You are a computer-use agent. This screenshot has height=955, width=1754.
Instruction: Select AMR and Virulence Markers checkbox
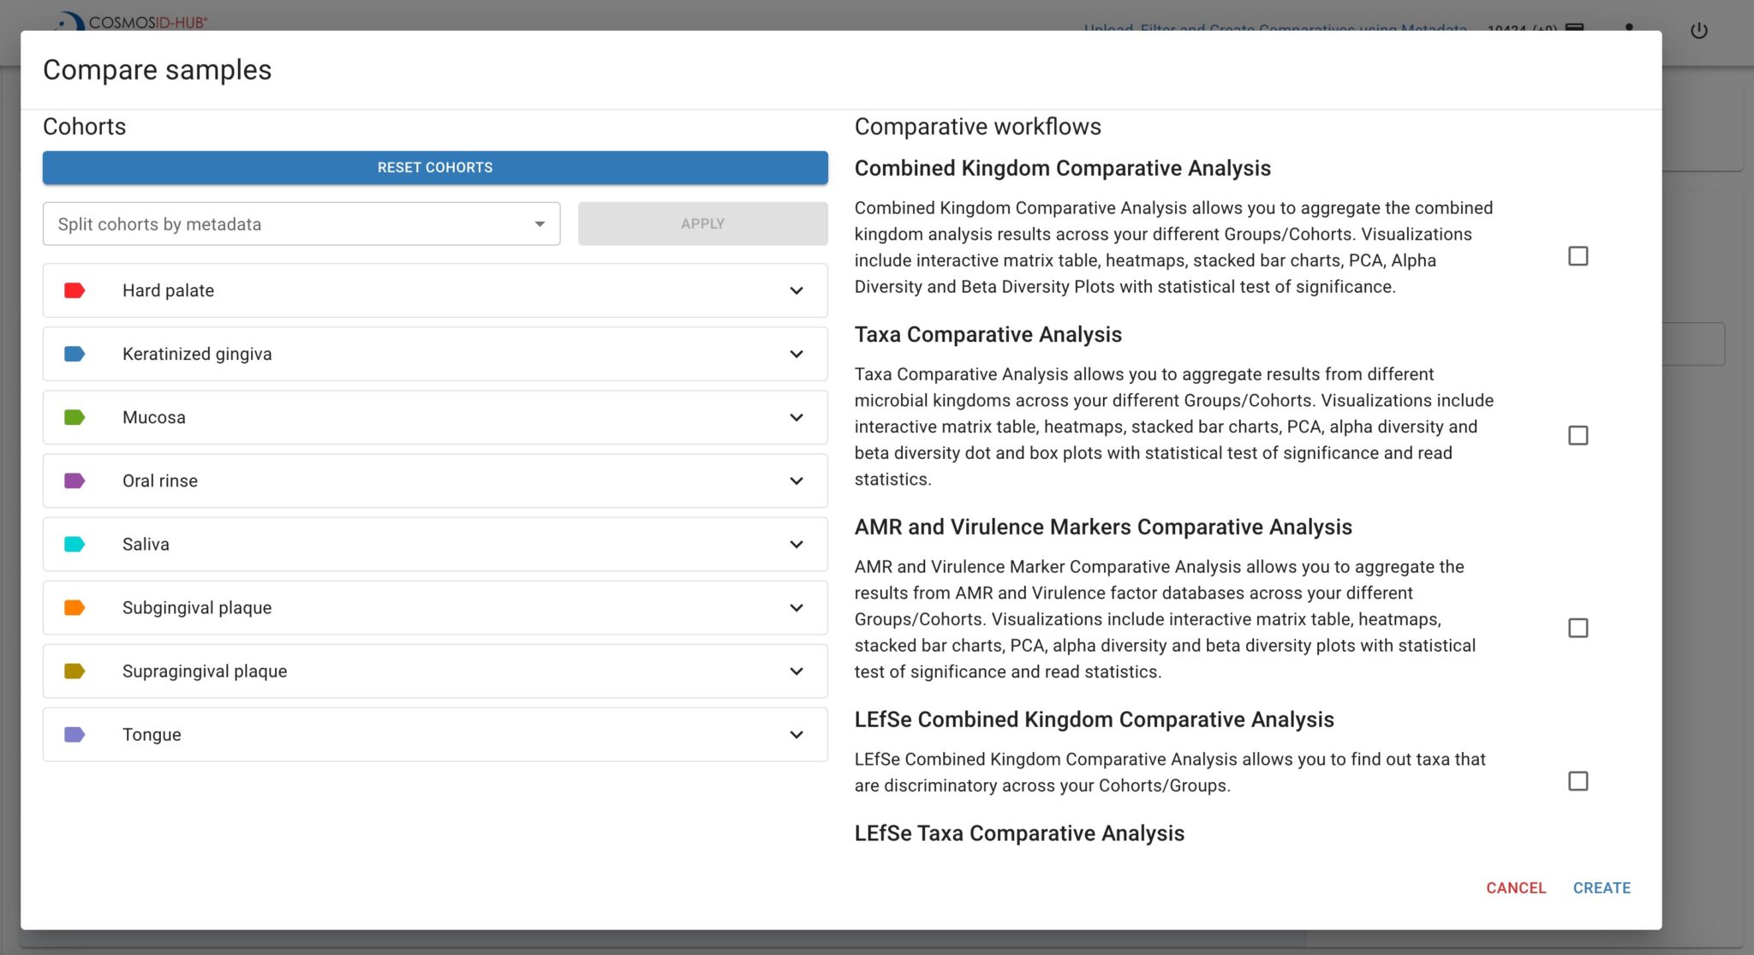click(x=1578, y=628)
